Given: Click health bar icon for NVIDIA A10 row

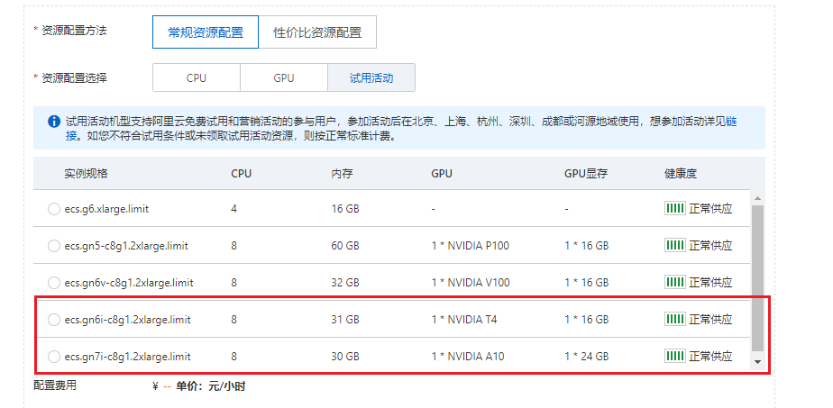Looking at the screenshot, I should pos(674,356).
